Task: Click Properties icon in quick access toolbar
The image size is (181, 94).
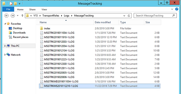Action: (x=11, y=4)
